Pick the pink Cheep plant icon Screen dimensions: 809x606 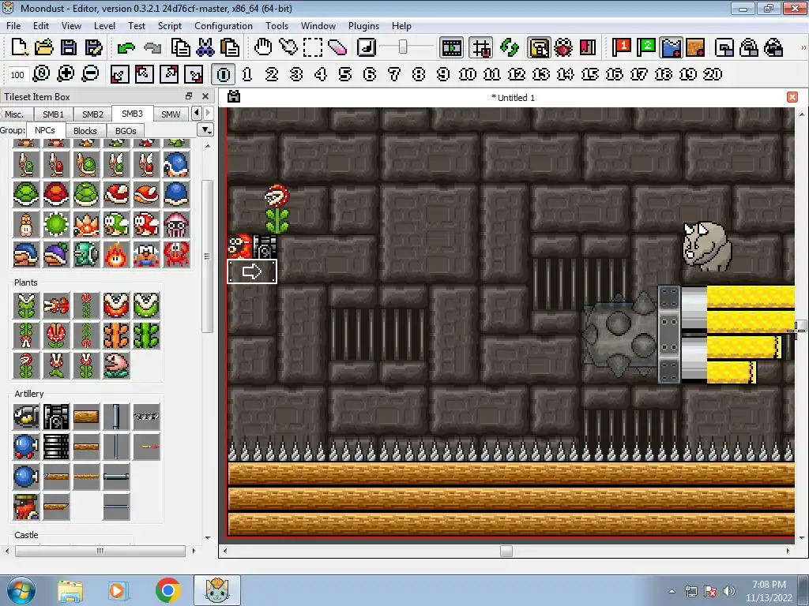(116, 365)
